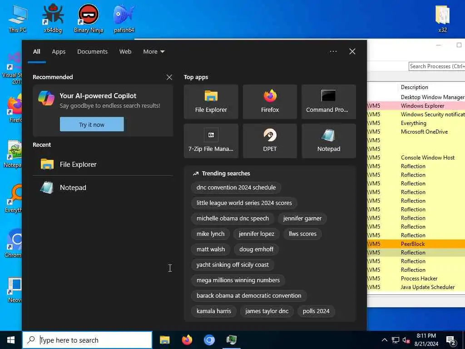Click the llws scores trending chip
Viewport: 465px width, 349px height.
coord(302,234)
